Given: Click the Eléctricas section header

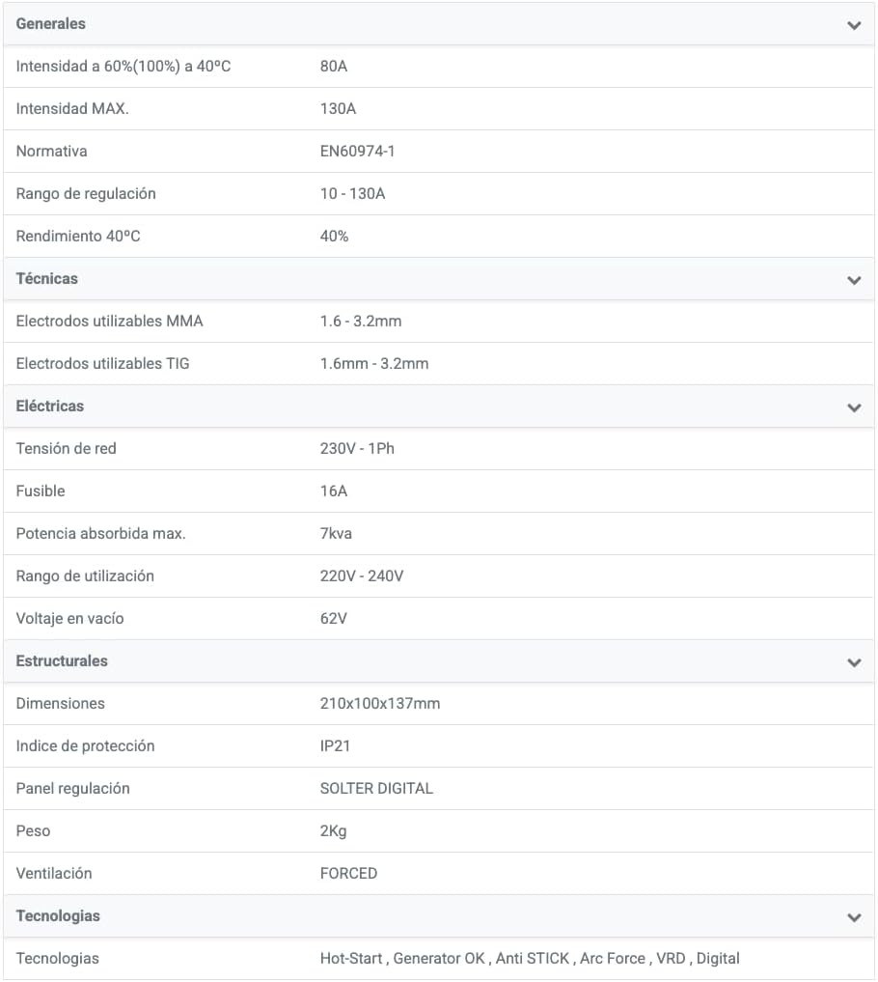Looking at the screenshot, I should coord(439,407).
